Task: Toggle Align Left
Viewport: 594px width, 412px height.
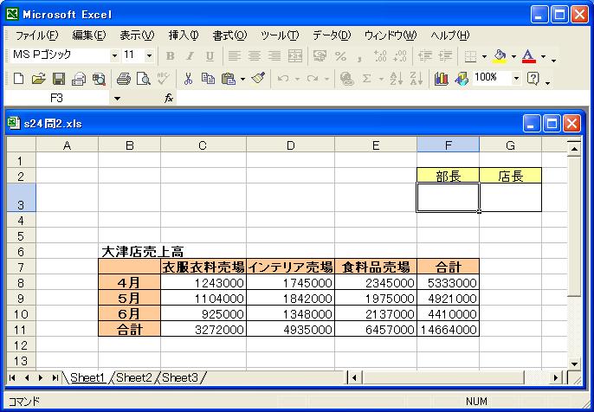Action: [x=235, y=56]
